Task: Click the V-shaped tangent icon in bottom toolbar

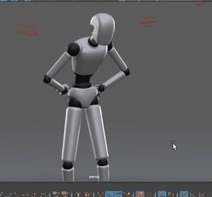Action: (100, 194)
